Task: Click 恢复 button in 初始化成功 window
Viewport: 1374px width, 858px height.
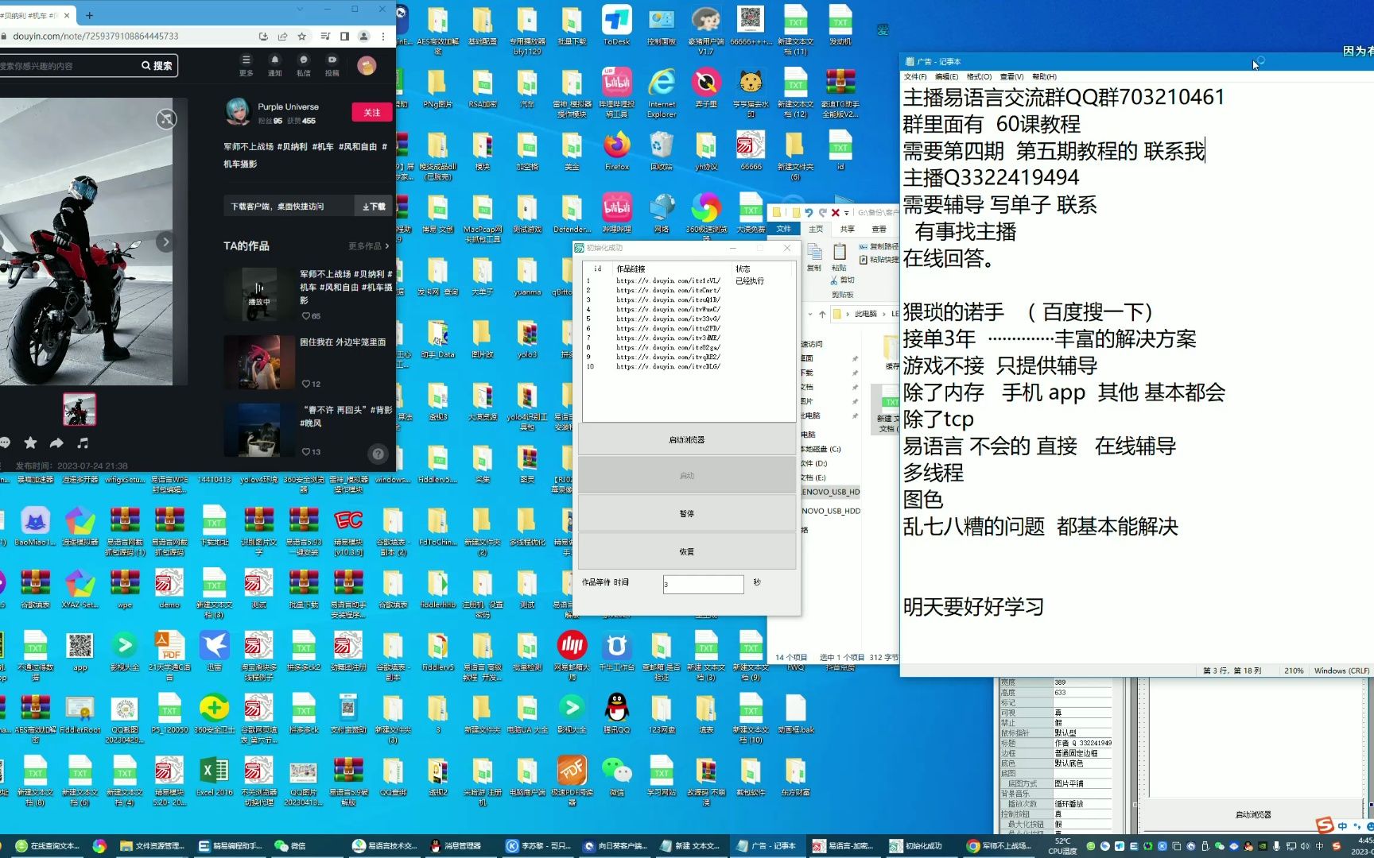Action: [x=687, y=551]
